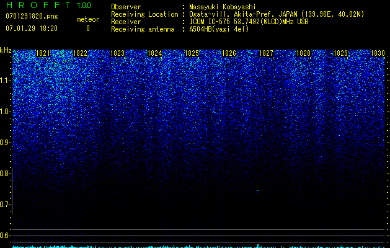Click the 0.9 kHz axis label

coord(5,143)
